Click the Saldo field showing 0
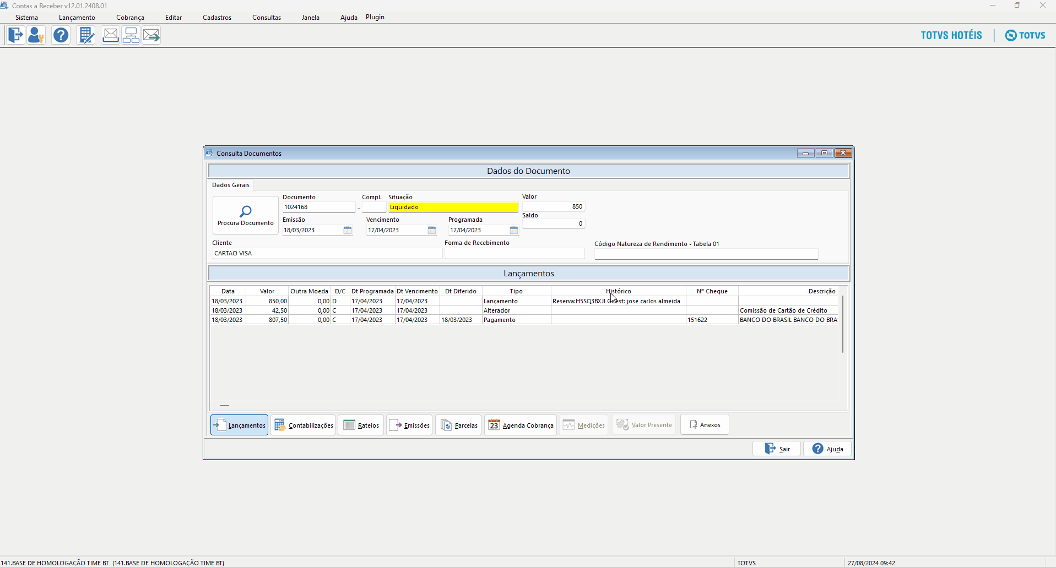Screen dimensions: 1056x568 [x=554, y=223]
